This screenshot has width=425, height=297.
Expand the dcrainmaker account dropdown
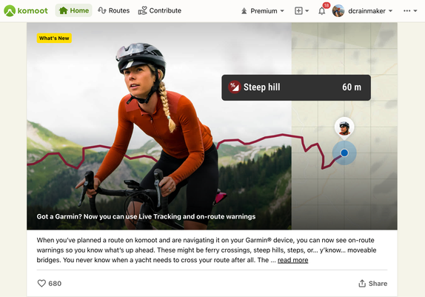click(x=391, y=11)
